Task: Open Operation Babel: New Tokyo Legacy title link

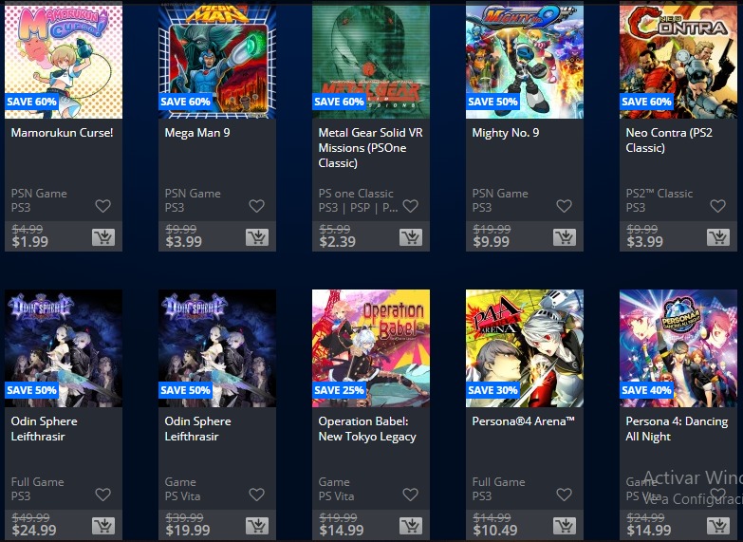Action: coord(367,429)
